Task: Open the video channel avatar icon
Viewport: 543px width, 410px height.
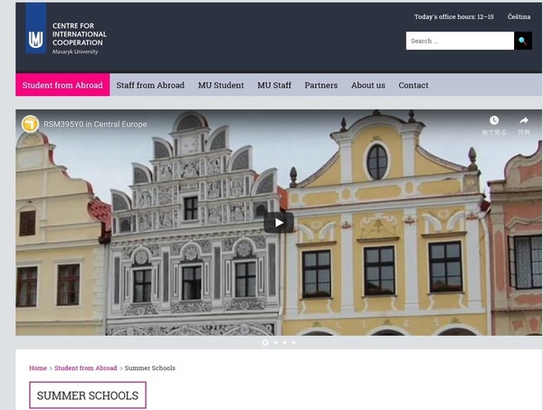Action: click(x=30, y=124)
